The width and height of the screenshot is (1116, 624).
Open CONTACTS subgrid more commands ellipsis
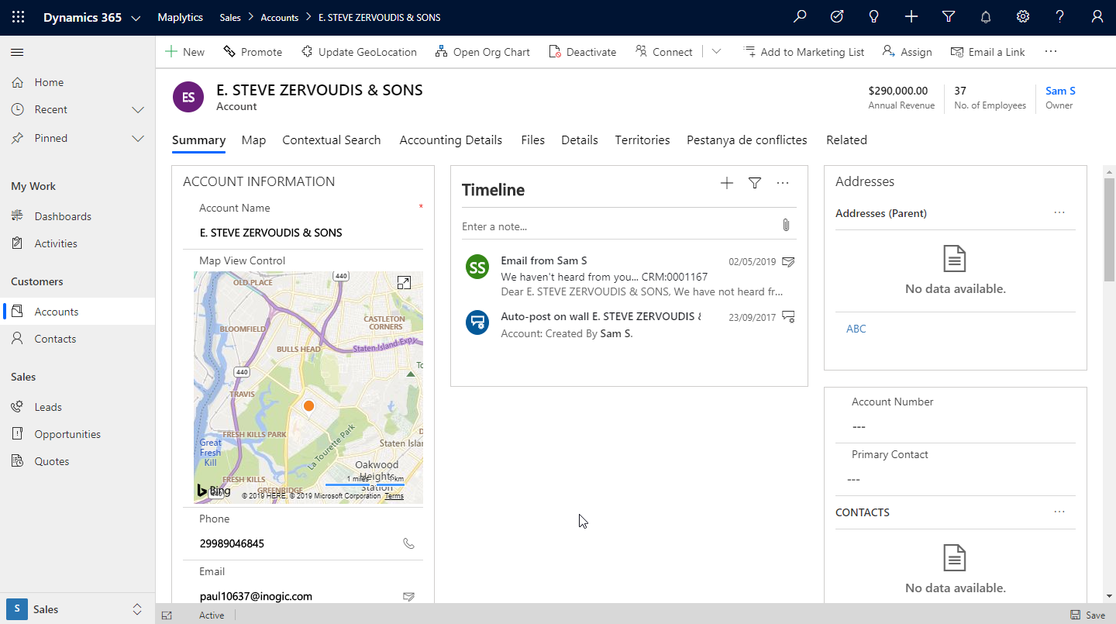(1059, 512)
